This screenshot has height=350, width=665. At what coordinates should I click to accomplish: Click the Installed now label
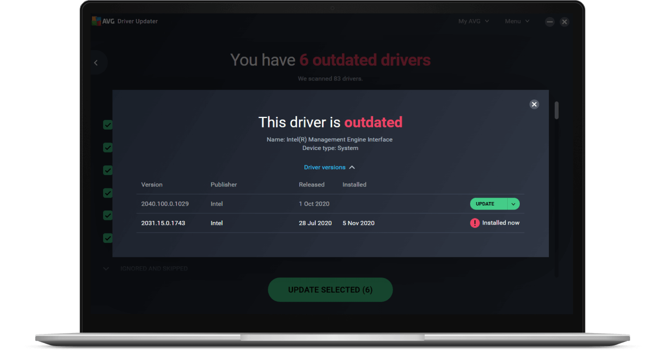[500, 222]
